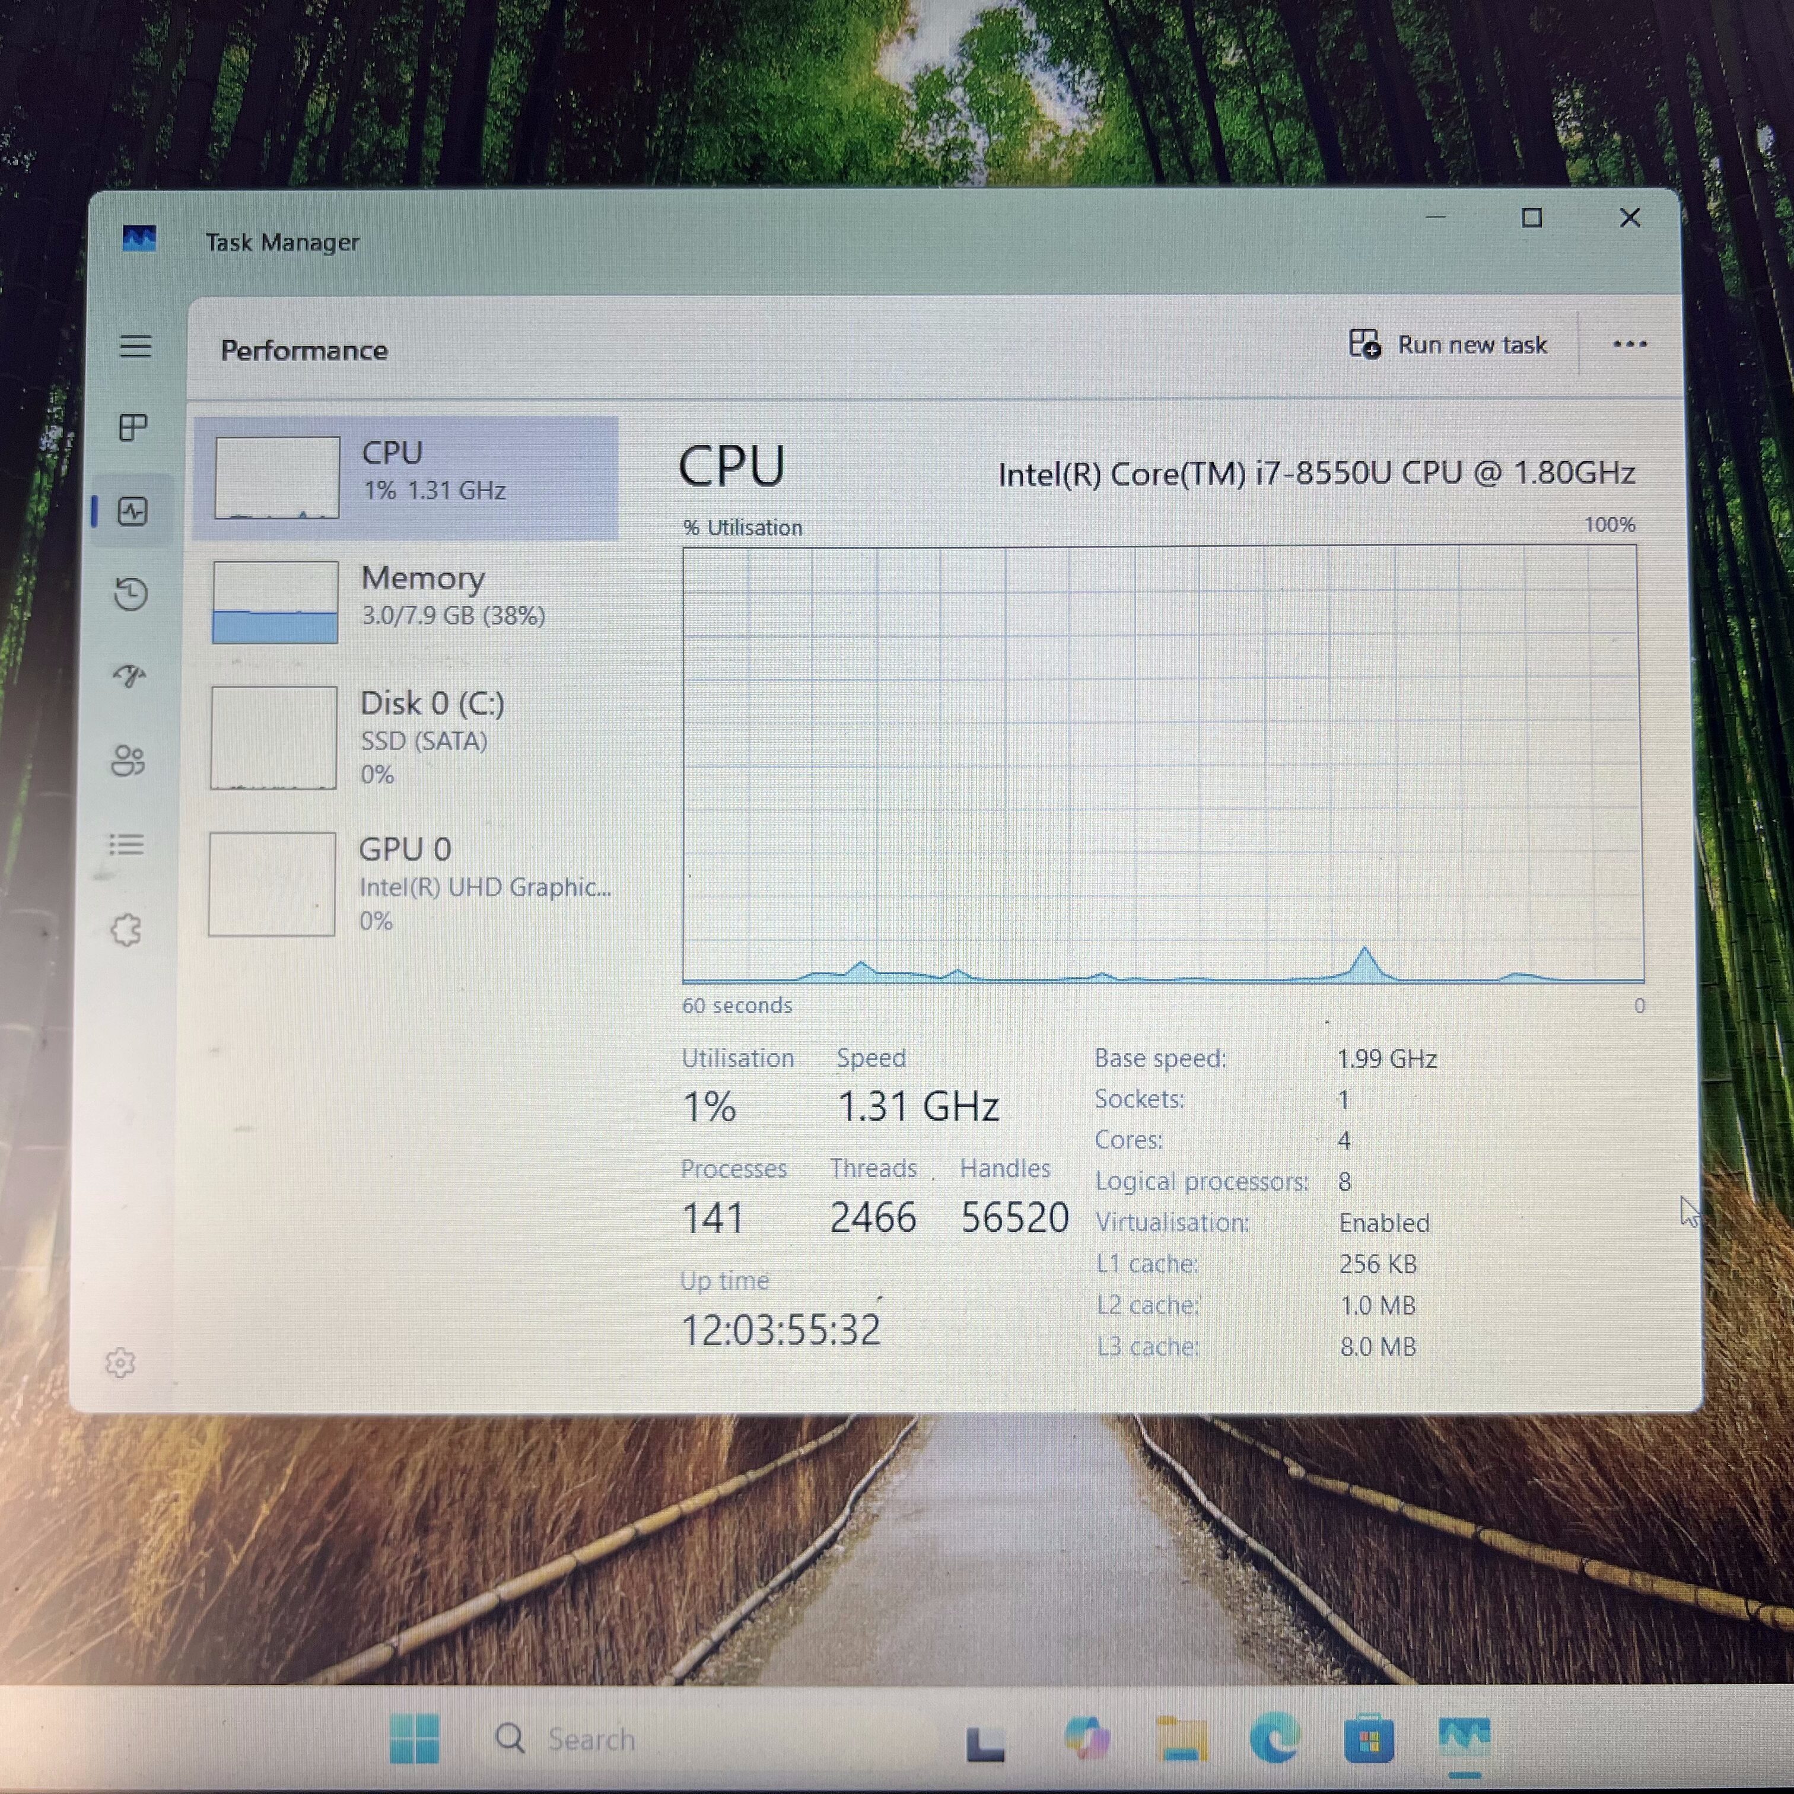Screen dimensions: 1794x1794
Task: Select GPU 0 Intel UHD Graphics entry
Action: (x=406, y=884)
